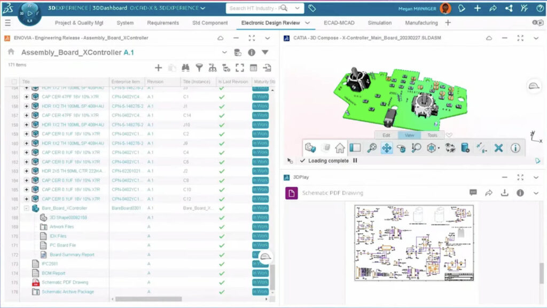The width and height of the screenshot is (547, 308).
Task: Click the info icon in the 3D Compose toolbar
Action: tap(514, 148)
